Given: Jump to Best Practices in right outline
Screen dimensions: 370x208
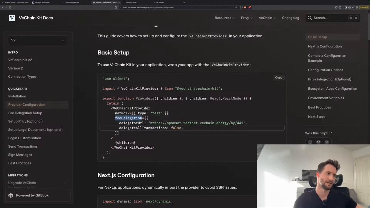Looking at the screenshot, I should [x=319, y=107].
